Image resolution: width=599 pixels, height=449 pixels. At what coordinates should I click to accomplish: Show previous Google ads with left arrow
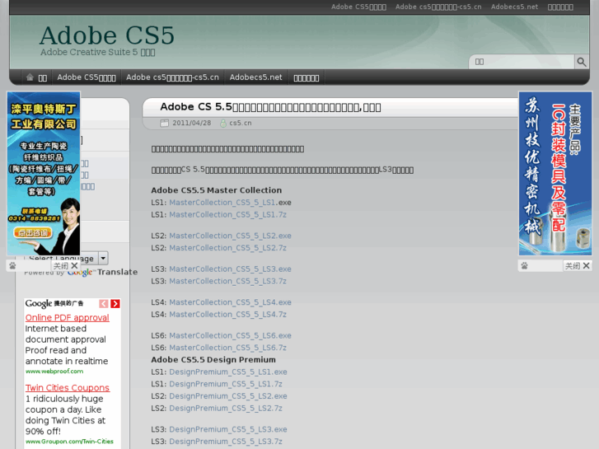(104, 304)
